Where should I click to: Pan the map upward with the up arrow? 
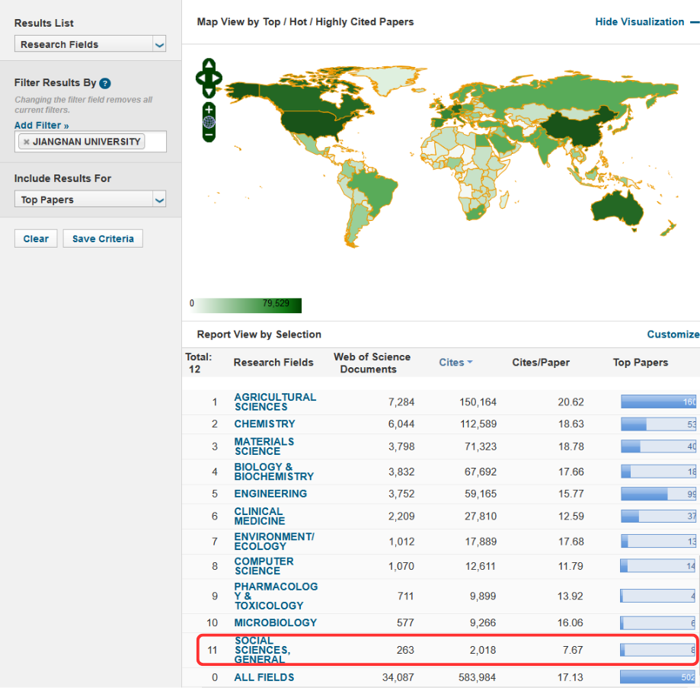(x=209, y=65)
